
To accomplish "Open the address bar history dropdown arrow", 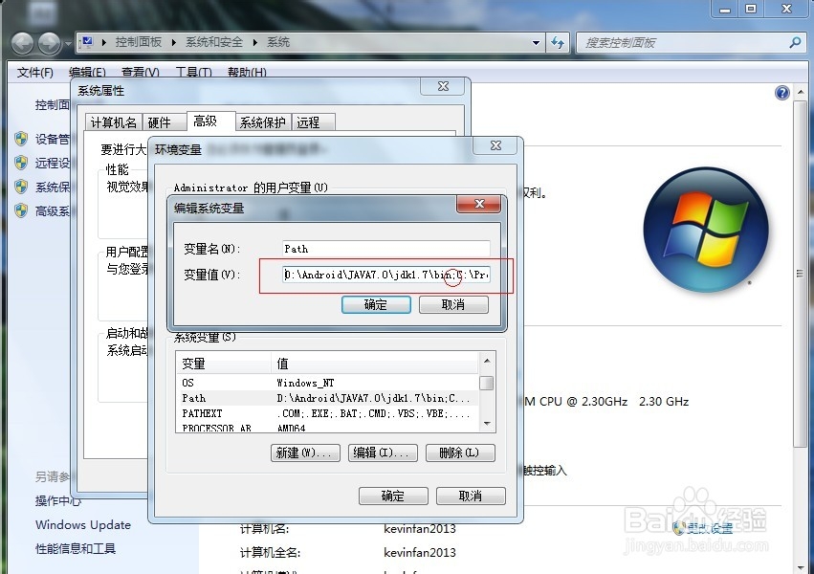I will tap(537, 42).
